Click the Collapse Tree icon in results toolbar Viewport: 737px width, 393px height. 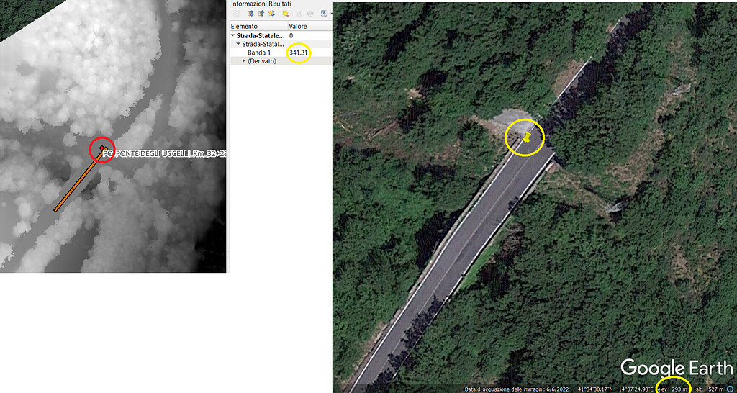[261, 14]
